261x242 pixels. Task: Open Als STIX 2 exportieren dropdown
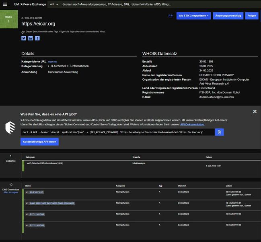tap(193, 16)
